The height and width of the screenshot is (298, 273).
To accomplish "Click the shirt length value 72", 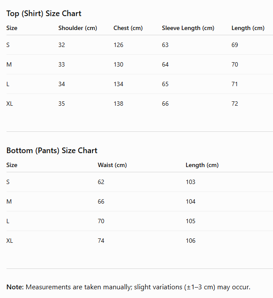I will point(235,104).
